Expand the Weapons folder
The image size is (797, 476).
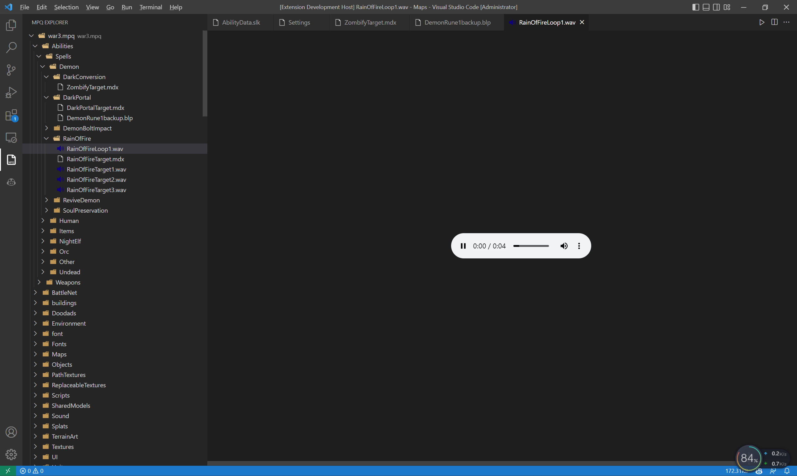coord(39,282)
